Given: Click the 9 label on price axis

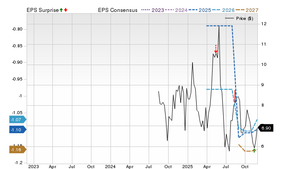Looking at the screenshot, I should [263, 85].
